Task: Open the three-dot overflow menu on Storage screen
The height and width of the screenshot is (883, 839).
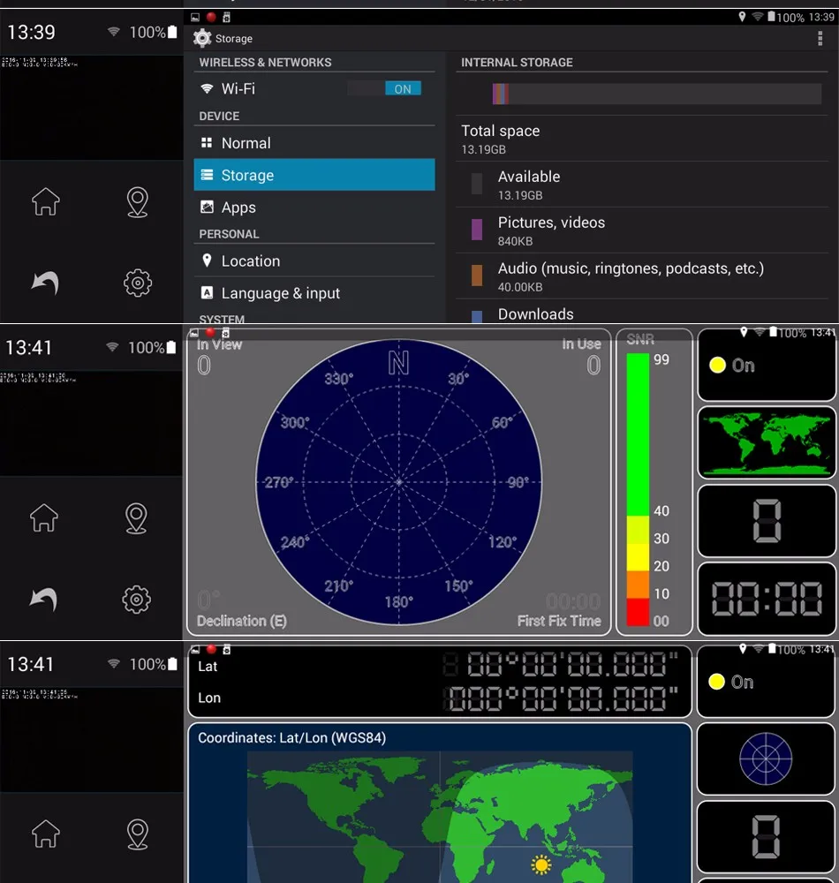Action: 820,38
